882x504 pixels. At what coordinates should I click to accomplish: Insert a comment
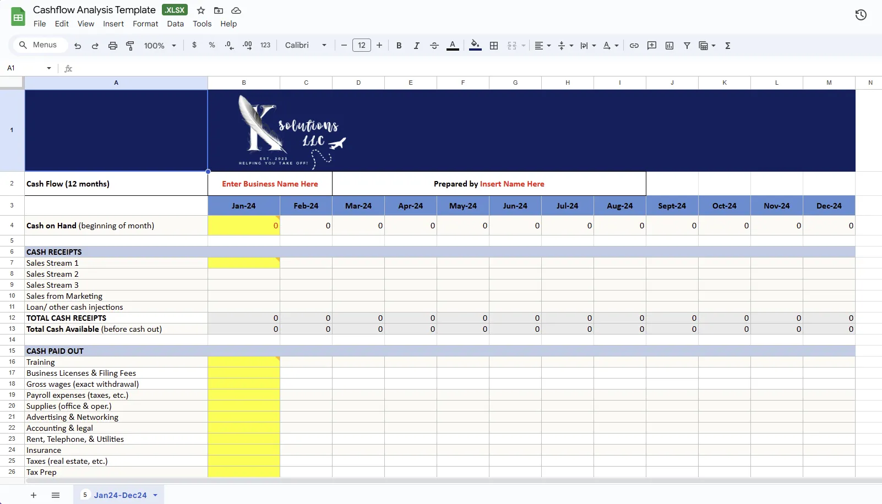click(x=651, y=45)
